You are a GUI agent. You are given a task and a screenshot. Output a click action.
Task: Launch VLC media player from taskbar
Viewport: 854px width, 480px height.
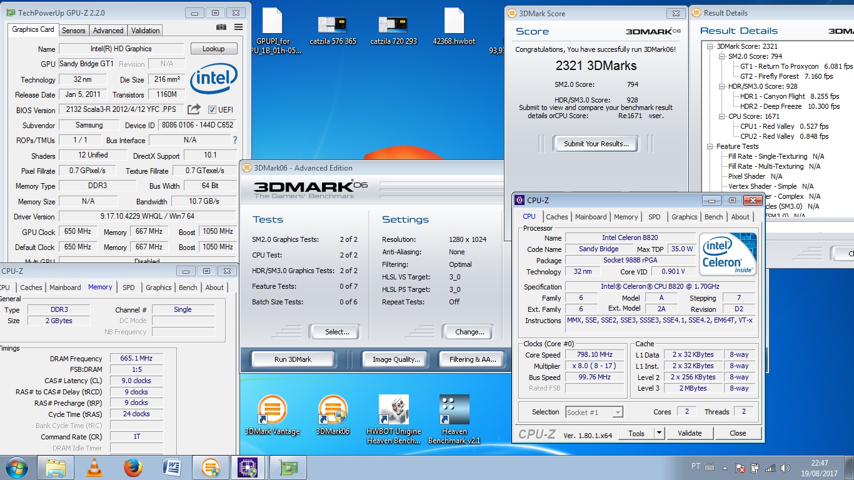94,467
